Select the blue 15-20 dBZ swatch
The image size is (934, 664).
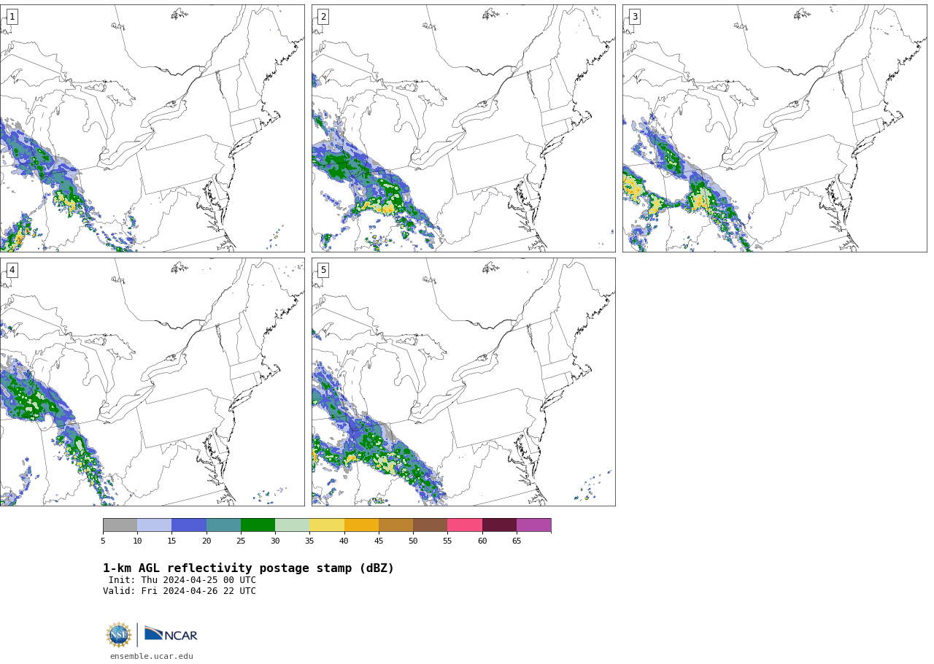[189, 525]
